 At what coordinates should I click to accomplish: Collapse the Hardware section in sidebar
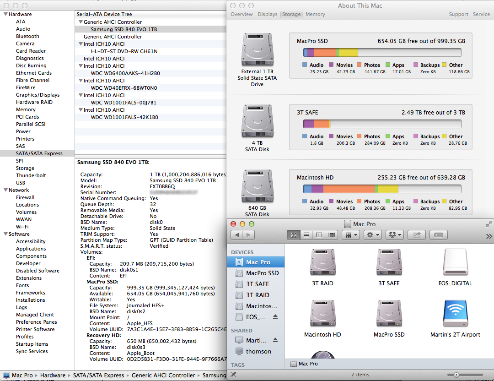[5, 14]
